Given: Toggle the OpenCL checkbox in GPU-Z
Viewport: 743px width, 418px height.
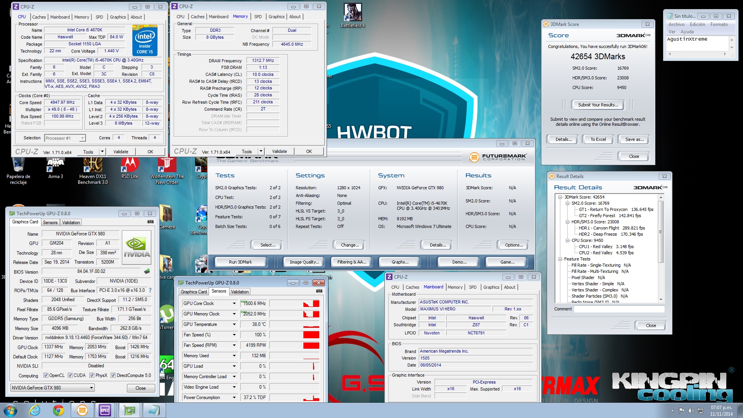Looking at the screenshot, I should (46, 375).
